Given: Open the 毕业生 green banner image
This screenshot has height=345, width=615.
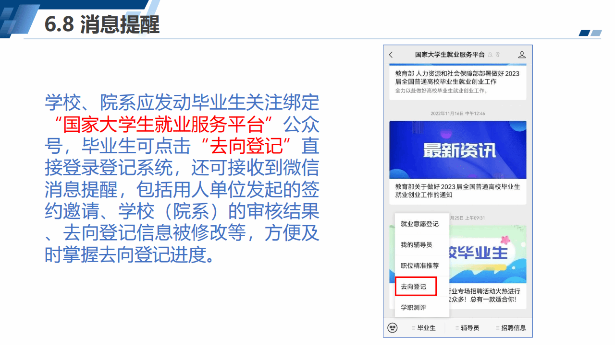Looking at the screenshot, I should [488, 254].
